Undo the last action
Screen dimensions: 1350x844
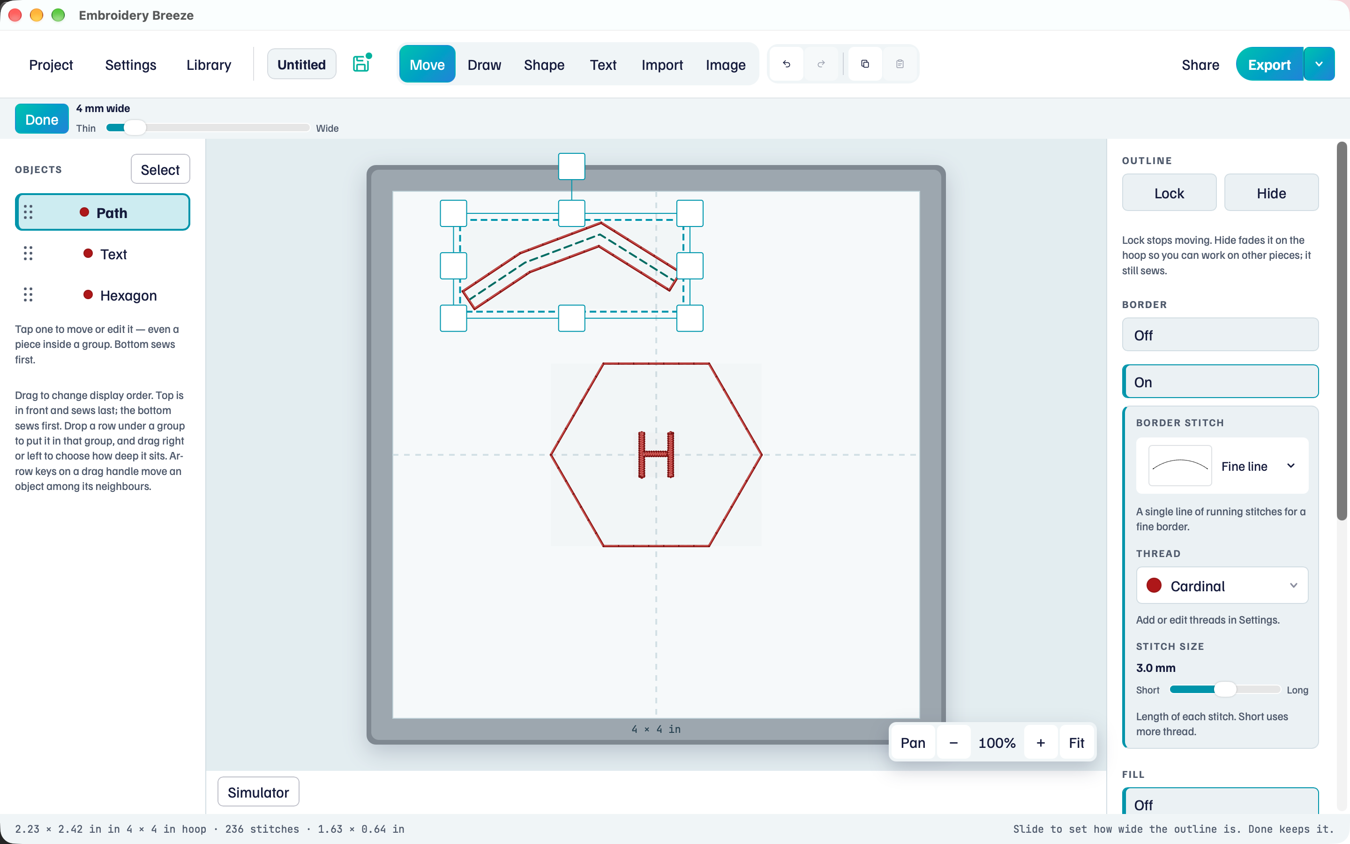[787, 64]
